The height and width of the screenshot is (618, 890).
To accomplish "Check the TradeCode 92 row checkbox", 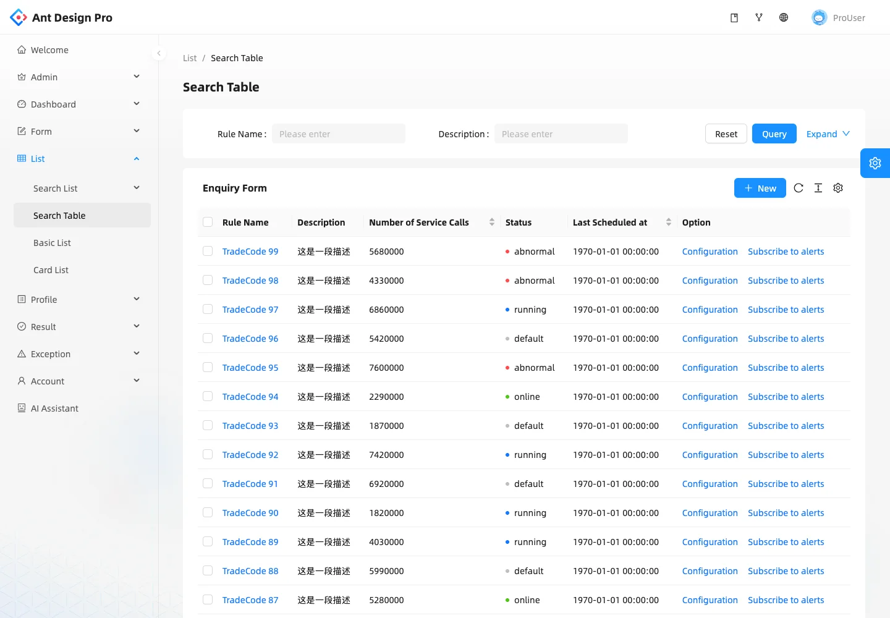I will pos(208,455).
